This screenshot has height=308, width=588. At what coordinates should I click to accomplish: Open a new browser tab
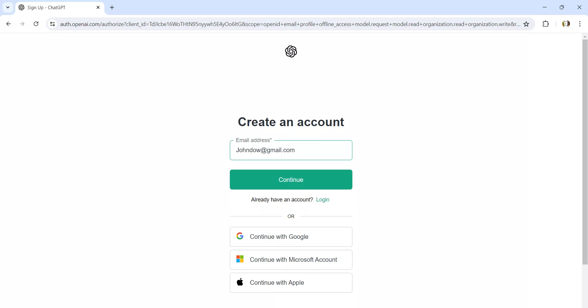(x=112, y=7)
